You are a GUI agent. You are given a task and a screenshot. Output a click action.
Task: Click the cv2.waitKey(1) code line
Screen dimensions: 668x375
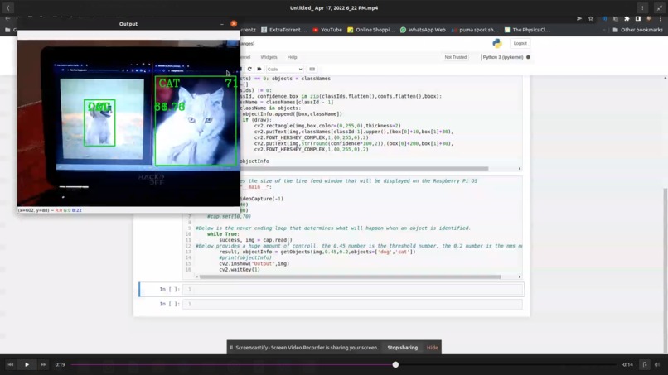[x=240, y=269]
